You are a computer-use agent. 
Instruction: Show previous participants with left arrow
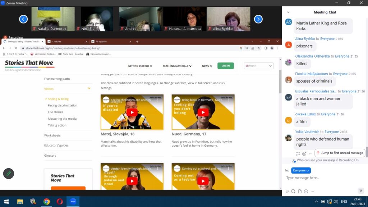pos(23,19)
